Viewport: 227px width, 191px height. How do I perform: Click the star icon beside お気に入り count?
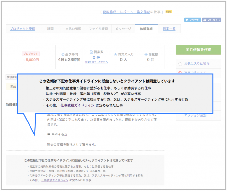(115, 54)
